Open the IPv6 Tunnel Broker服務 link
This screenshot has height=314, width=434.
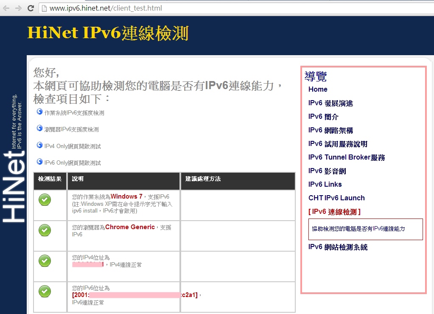(x=347, y=157)
